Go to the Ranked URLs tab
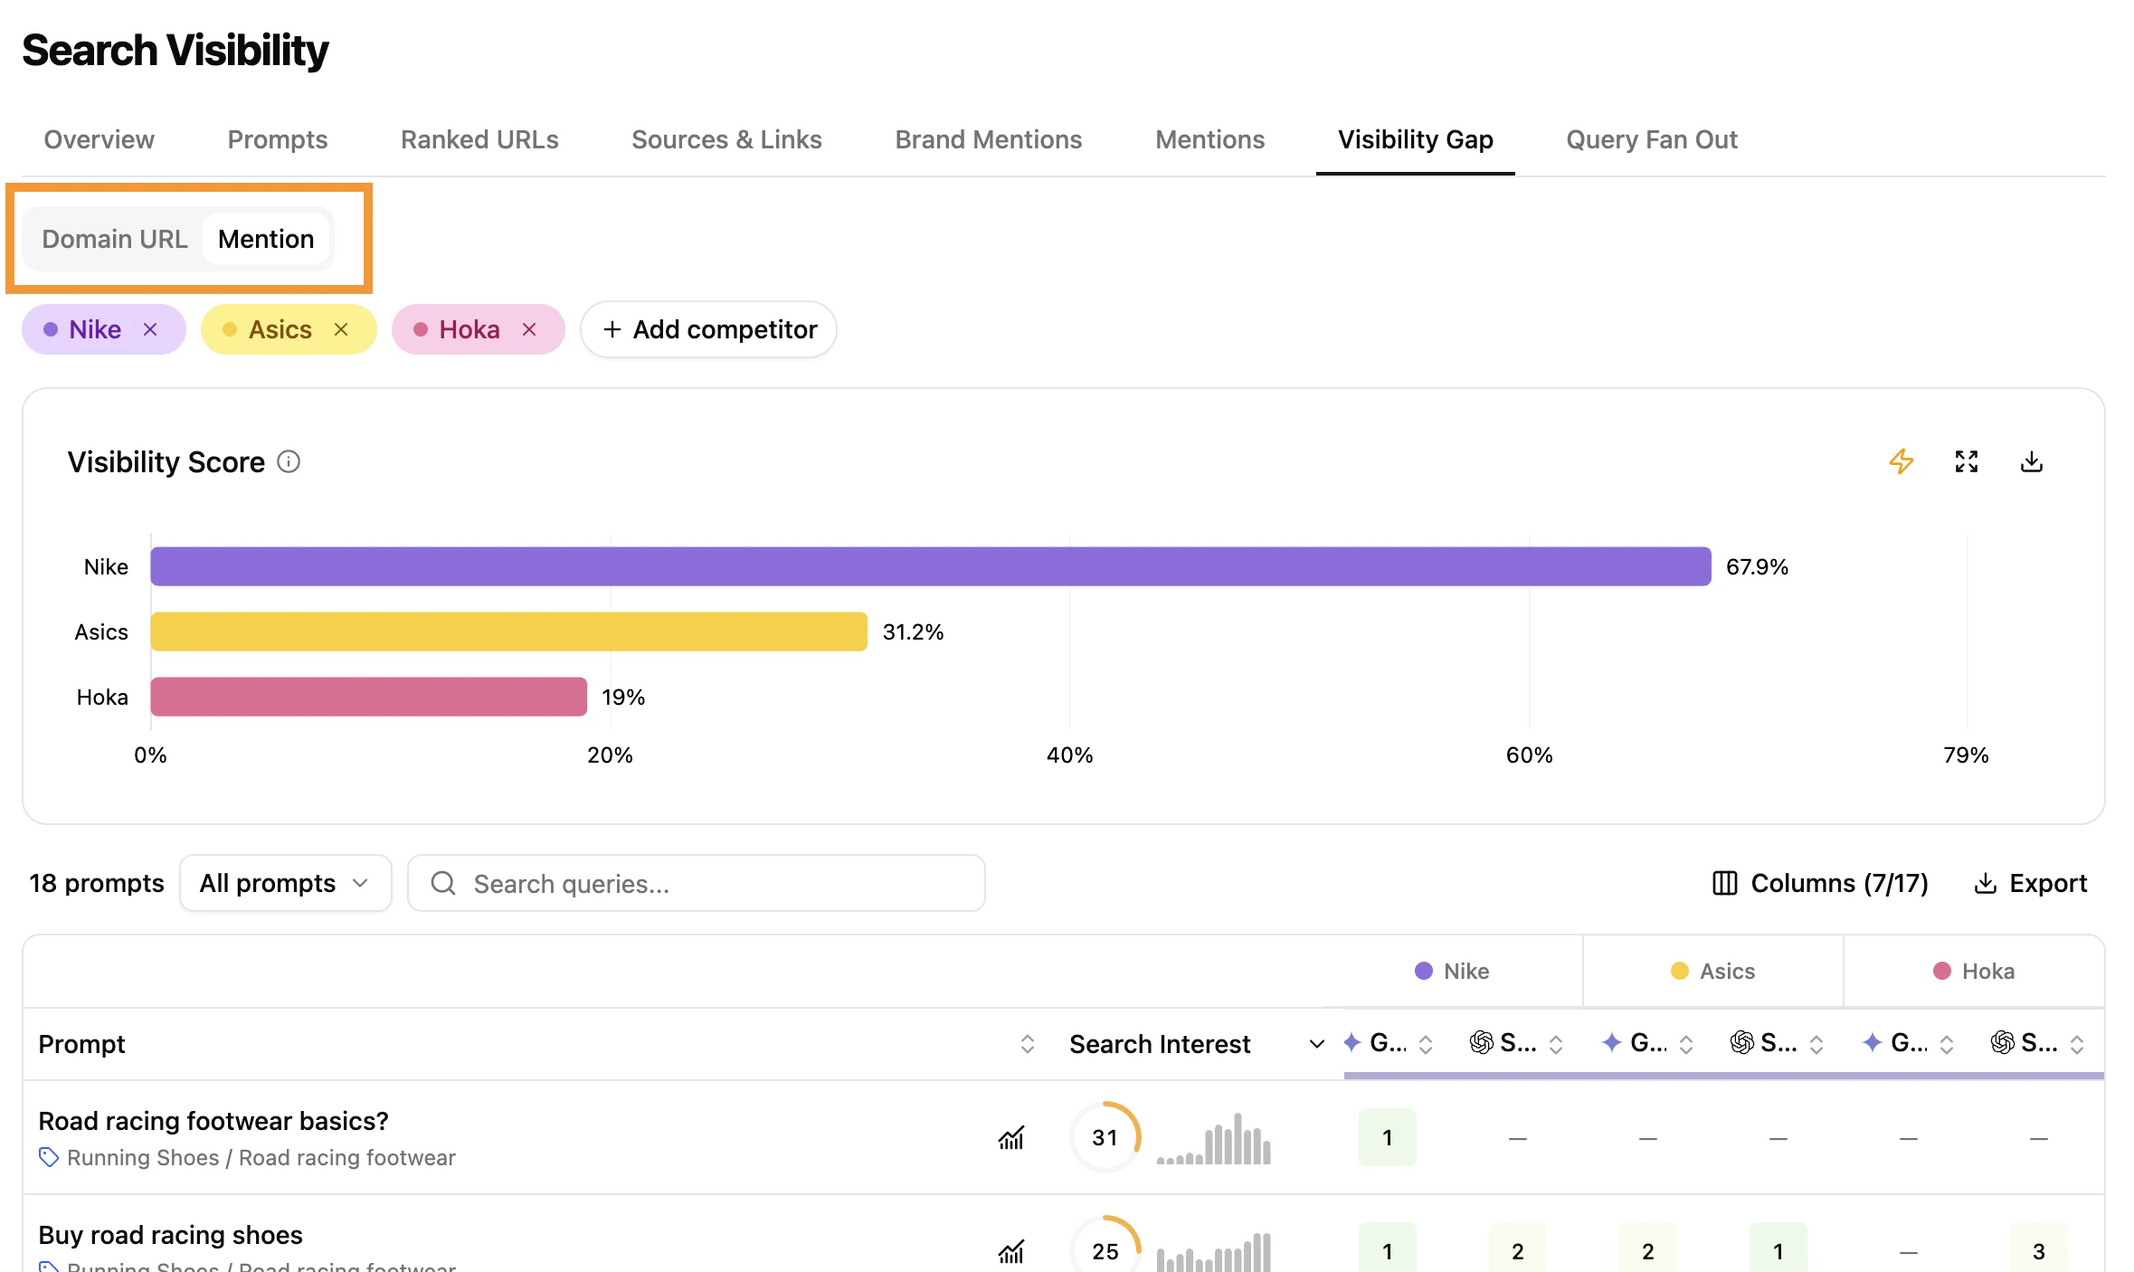This screenshot has width=2134, height=1272. [479, 139]
